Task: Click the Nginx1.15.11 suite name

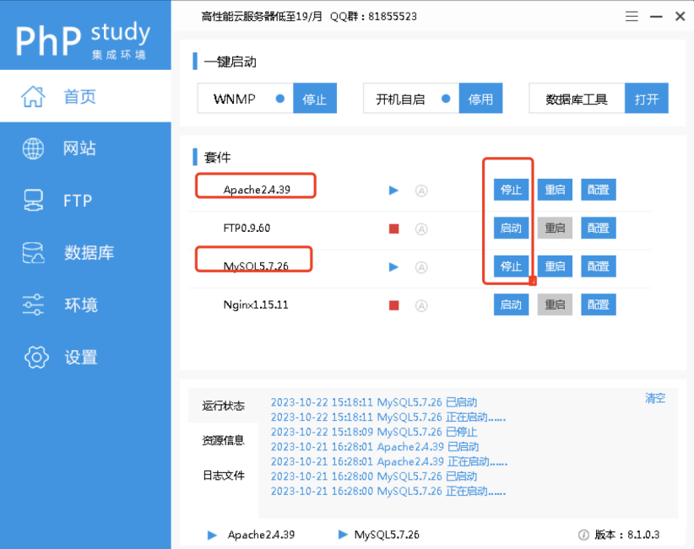Action: (256, 304)
